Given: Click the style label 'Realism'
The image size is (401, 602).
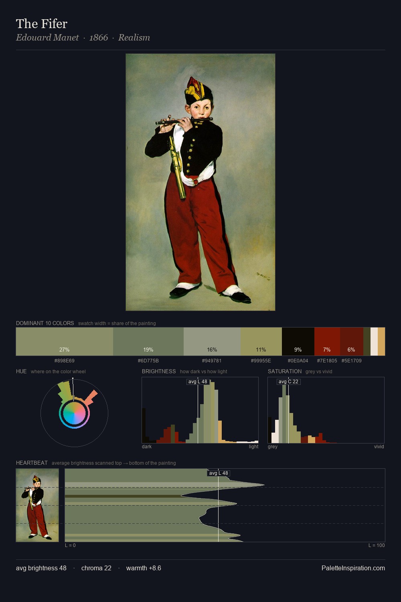Looking at the screenshot, I should [x=134, y=37].
